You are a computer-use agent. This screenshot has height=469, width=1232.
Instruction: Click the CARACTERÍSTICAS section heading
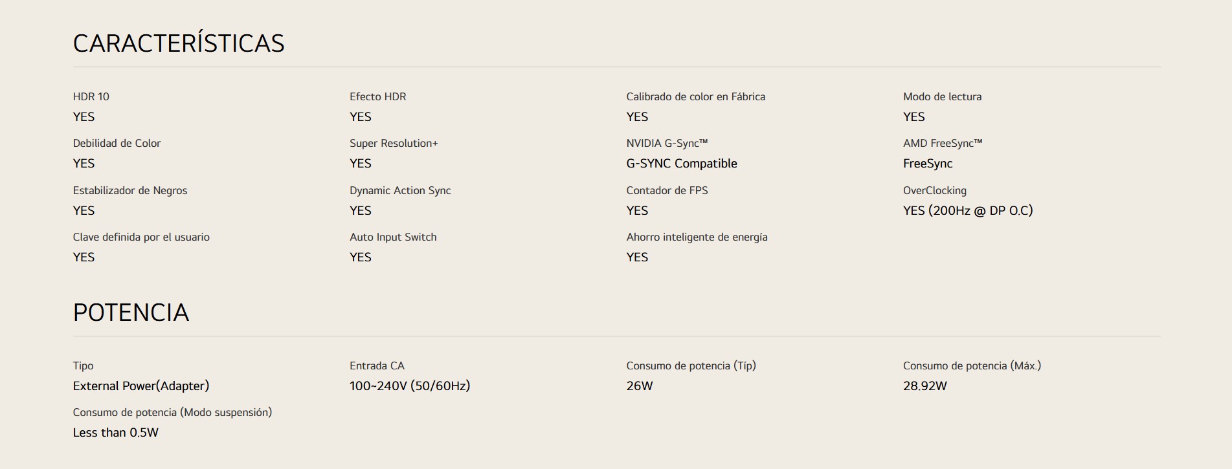[179, 43]
